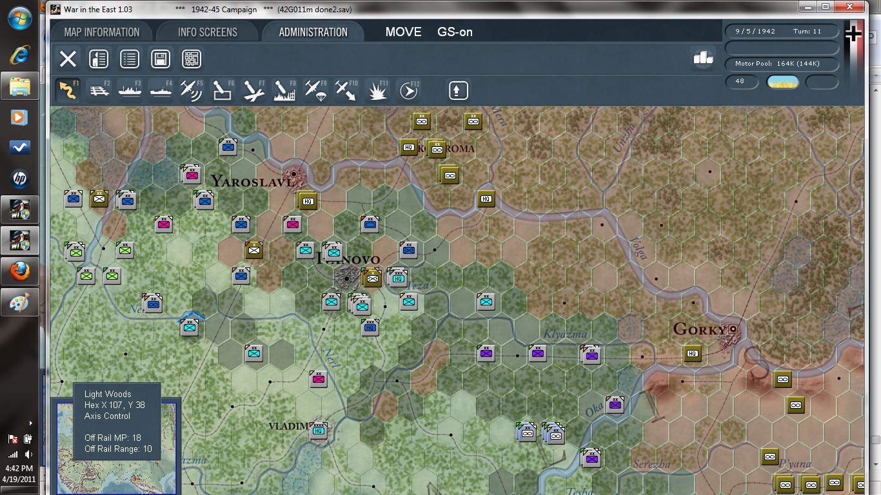Click the Off Rail Range: 10 line

(x=118, y=449)
